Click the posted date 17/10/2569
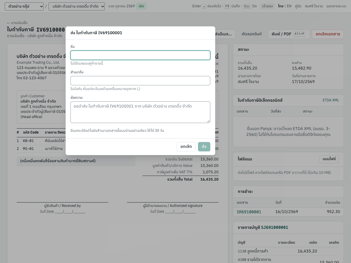 coord(303,82)
